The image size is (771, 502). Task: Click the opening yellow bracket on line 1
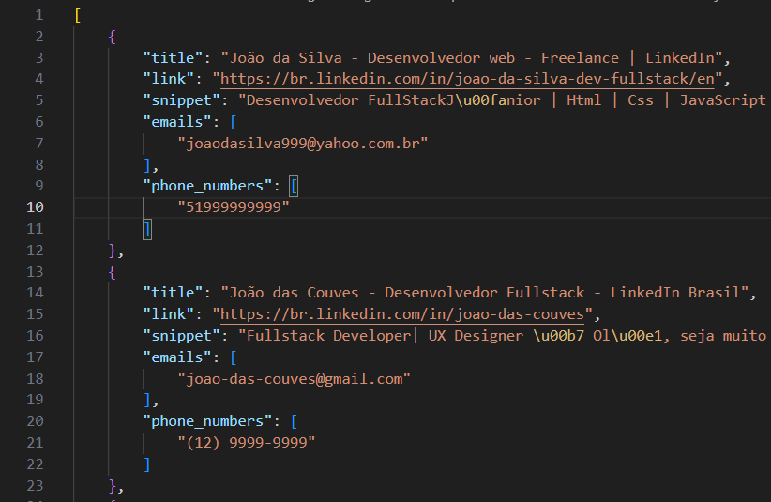coord(78,15)
